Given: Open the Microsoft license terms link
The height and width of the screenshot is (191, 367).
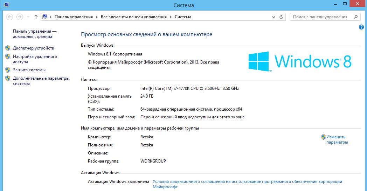Looking at the screenshot, I should pos(247,182).
